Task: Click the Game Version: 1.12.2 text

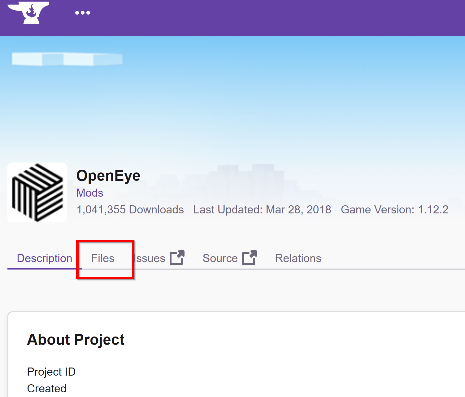Action: [x=395, y=210]
